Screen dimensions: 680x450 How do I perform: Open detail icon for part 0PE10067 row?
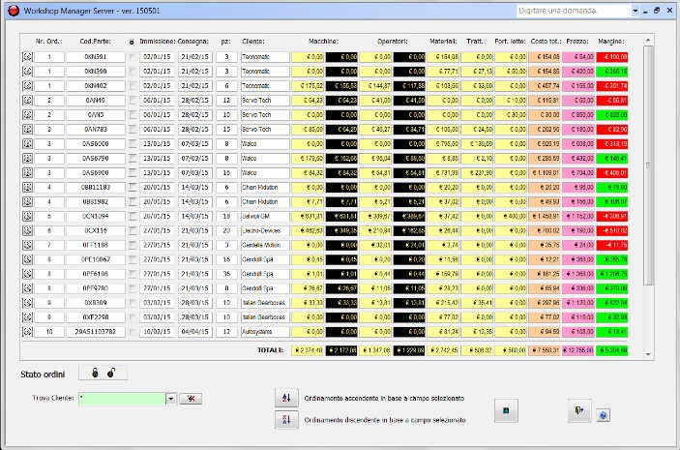point(27,259)
